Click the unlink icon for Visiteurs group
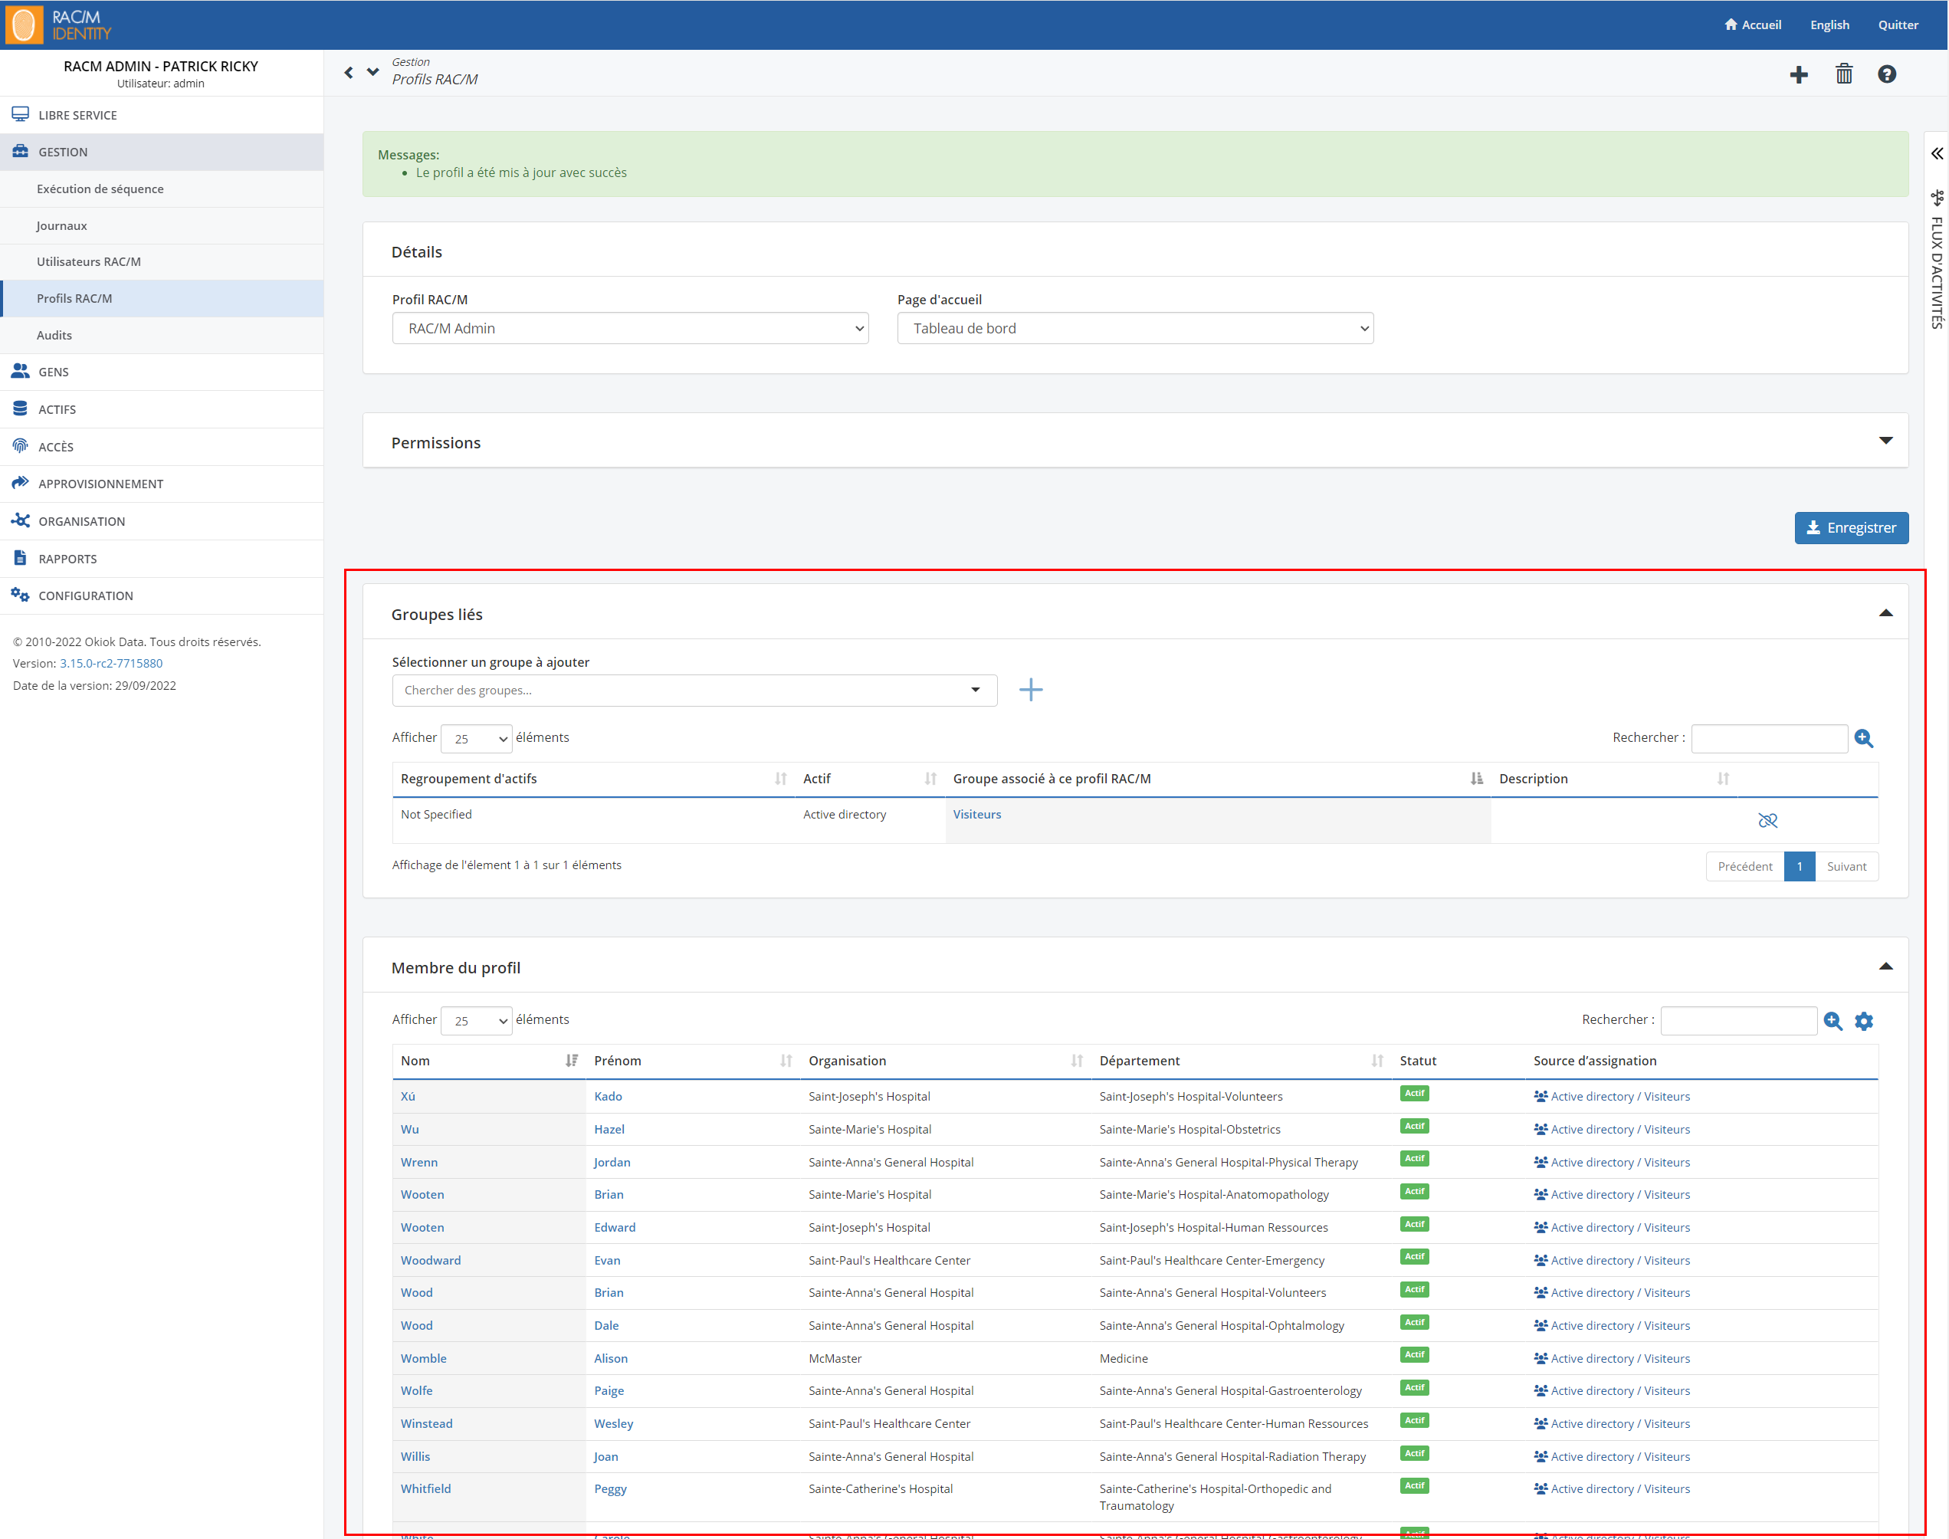The height and width of the screenshot is (1539, 1949). click(x=1769, y=819)
